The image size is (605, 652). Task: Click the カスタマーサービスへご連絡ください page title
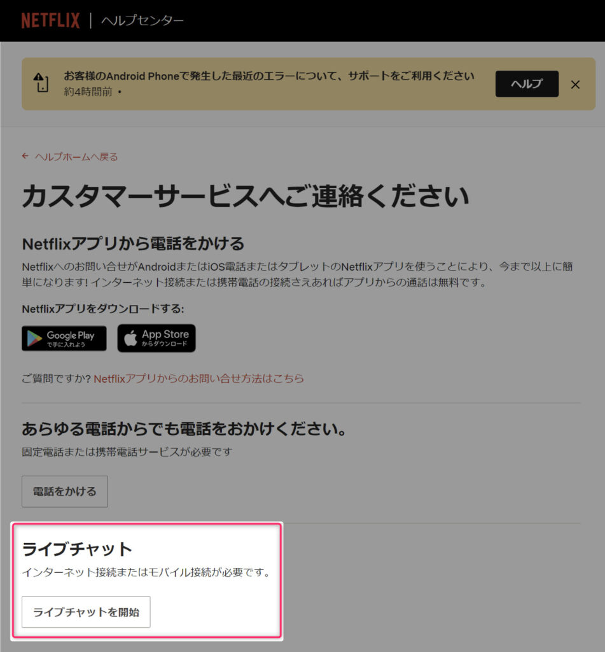pos(246,196)
